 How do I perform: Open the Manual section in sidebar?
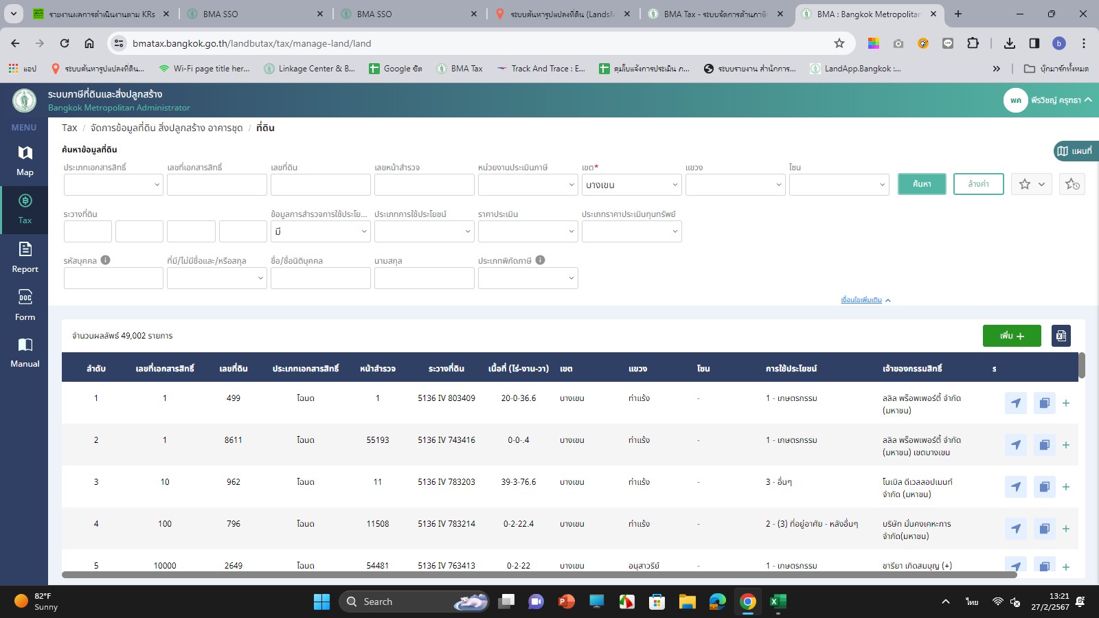point(25,352)
